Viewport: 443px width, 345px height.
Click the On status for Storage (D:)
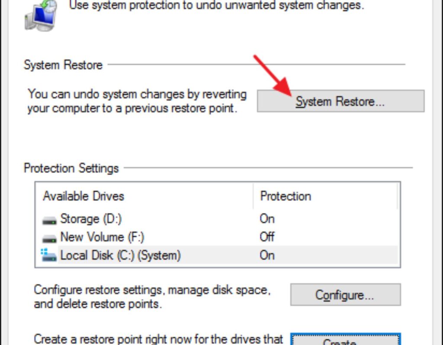267,219
